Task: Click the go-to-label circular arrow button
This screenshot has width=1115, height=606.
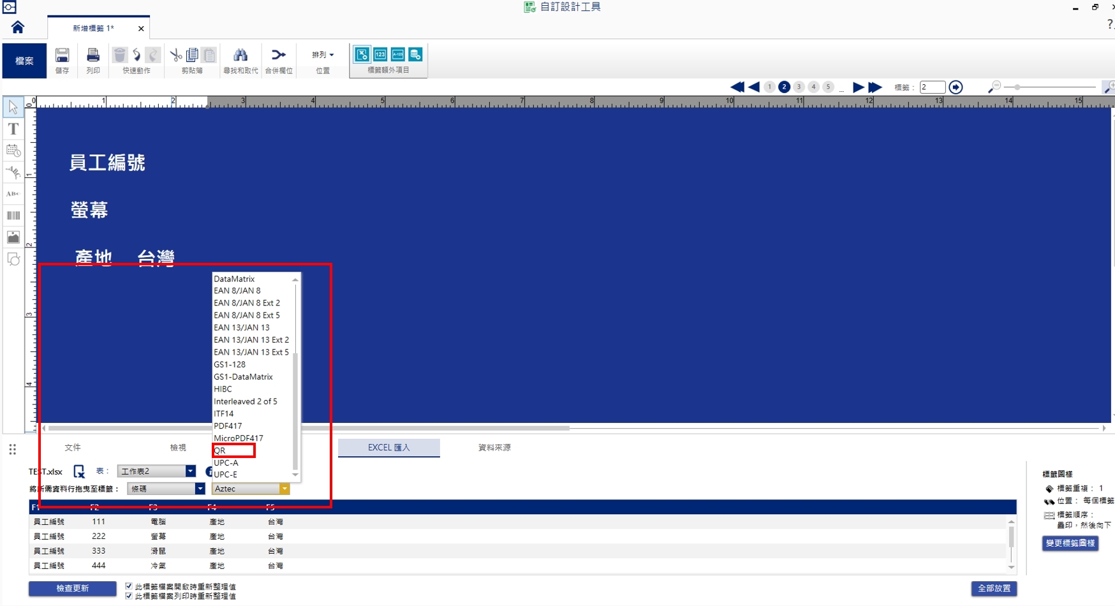Action: coord(956,87)
